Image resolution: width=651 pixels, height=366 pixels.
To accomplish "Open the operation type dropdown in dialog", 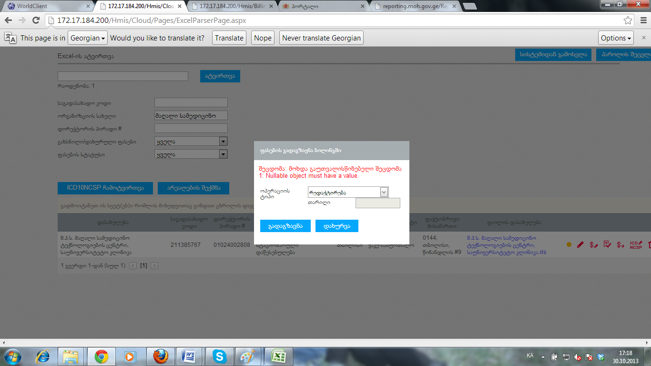I will 384,192.
